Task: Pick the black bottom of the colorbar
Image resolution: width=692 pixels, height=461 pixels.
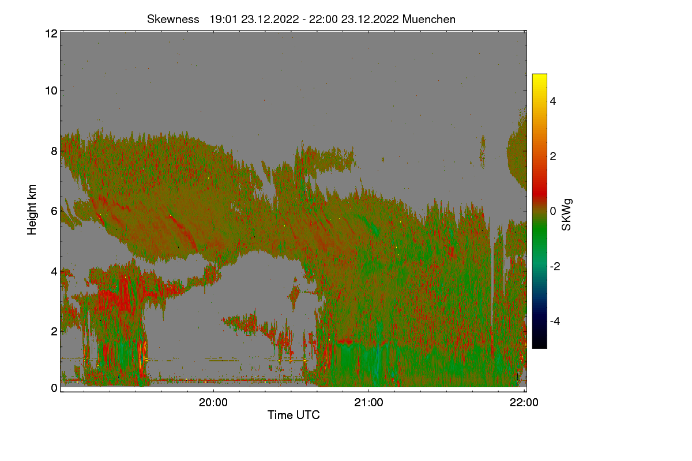Action: 539,342
